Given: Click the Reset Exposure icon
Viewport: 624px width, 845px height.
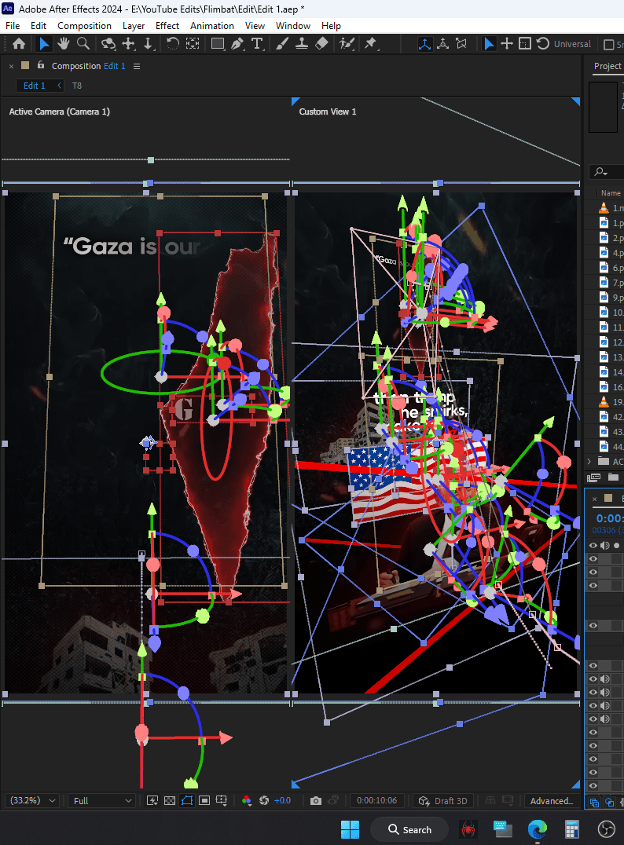Looking at the screenshot, I should pos(264,801).
